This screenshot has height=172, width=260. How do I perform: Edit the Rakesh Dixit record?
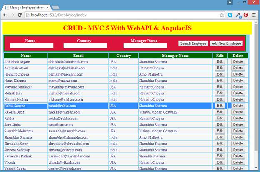pos(220,112)
